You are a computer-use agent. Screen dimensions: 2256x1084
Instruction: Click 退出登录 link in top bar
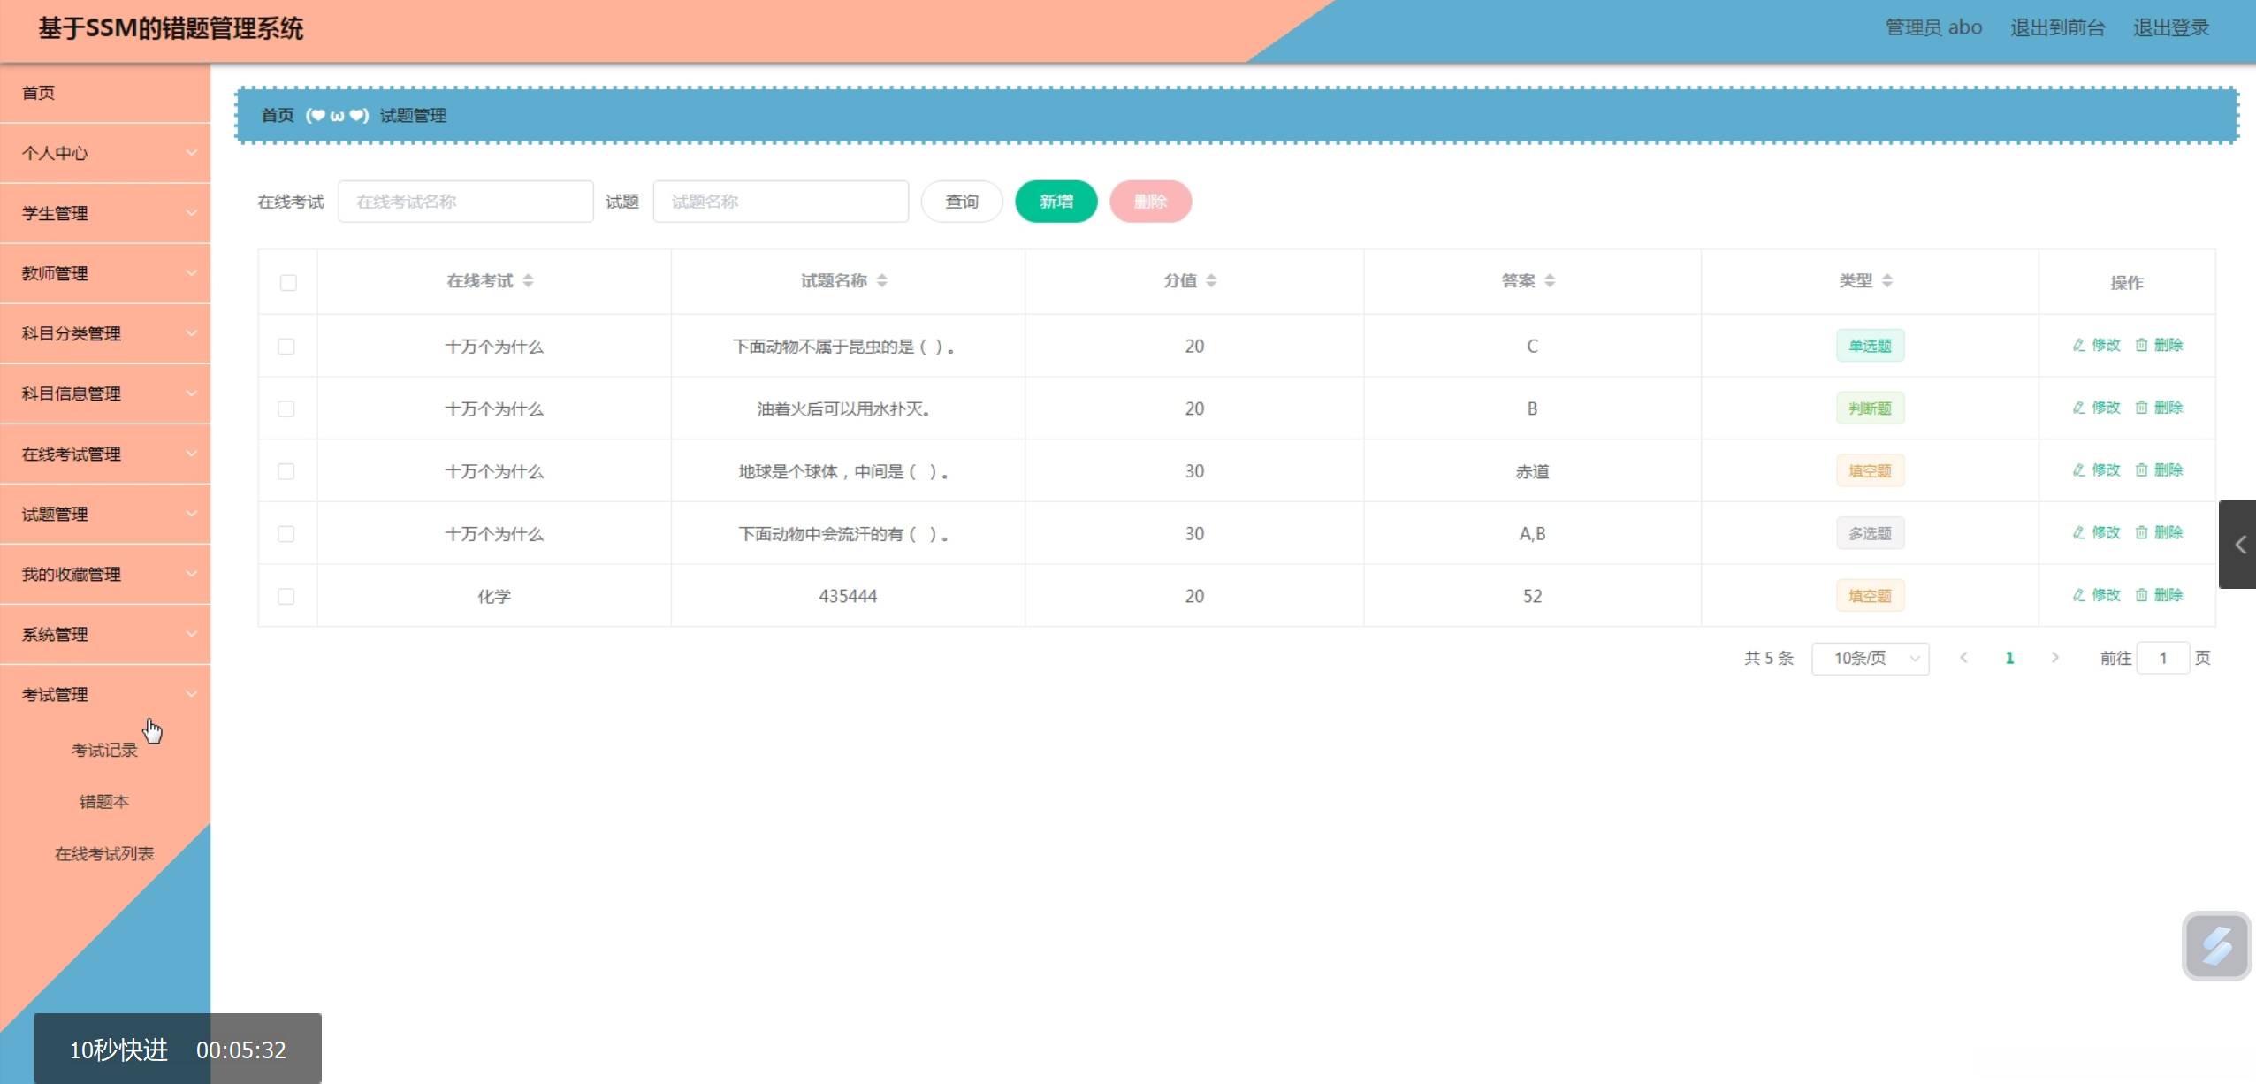(x=2170, y=28)
